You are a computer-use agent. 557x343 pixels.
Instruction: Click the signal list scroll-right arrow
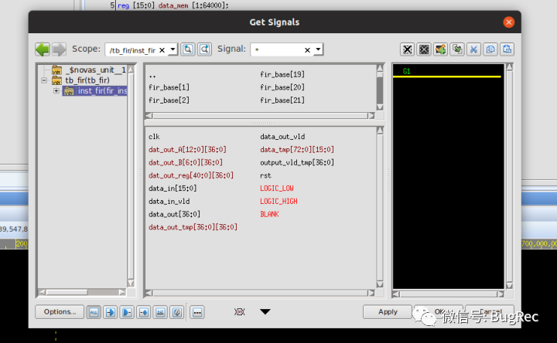point(371,293)
